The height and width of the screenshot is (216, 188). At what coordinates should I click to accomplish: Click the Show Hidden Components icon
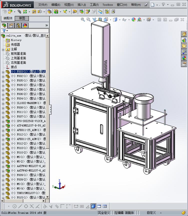(x=50, y=11)
